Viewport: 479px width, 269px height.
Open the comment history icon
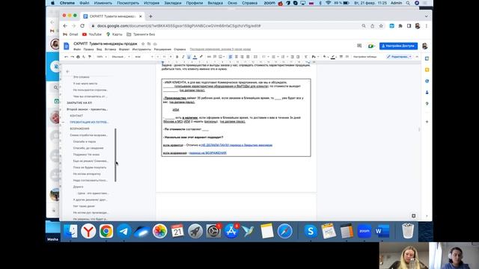[359, 46]
